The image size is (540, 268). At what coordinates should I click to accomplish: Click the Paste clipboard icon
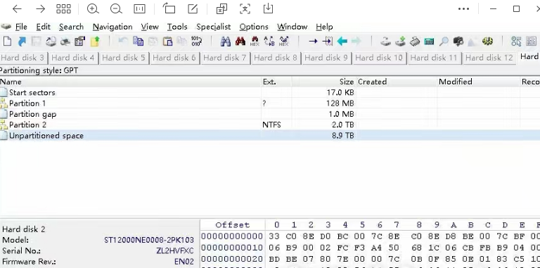(x=167, y=42)
